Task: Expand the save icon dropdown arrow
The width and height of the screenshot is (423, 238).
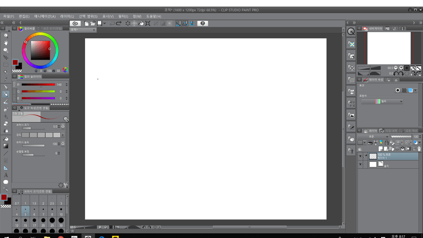Action: (x=104, y=23)
